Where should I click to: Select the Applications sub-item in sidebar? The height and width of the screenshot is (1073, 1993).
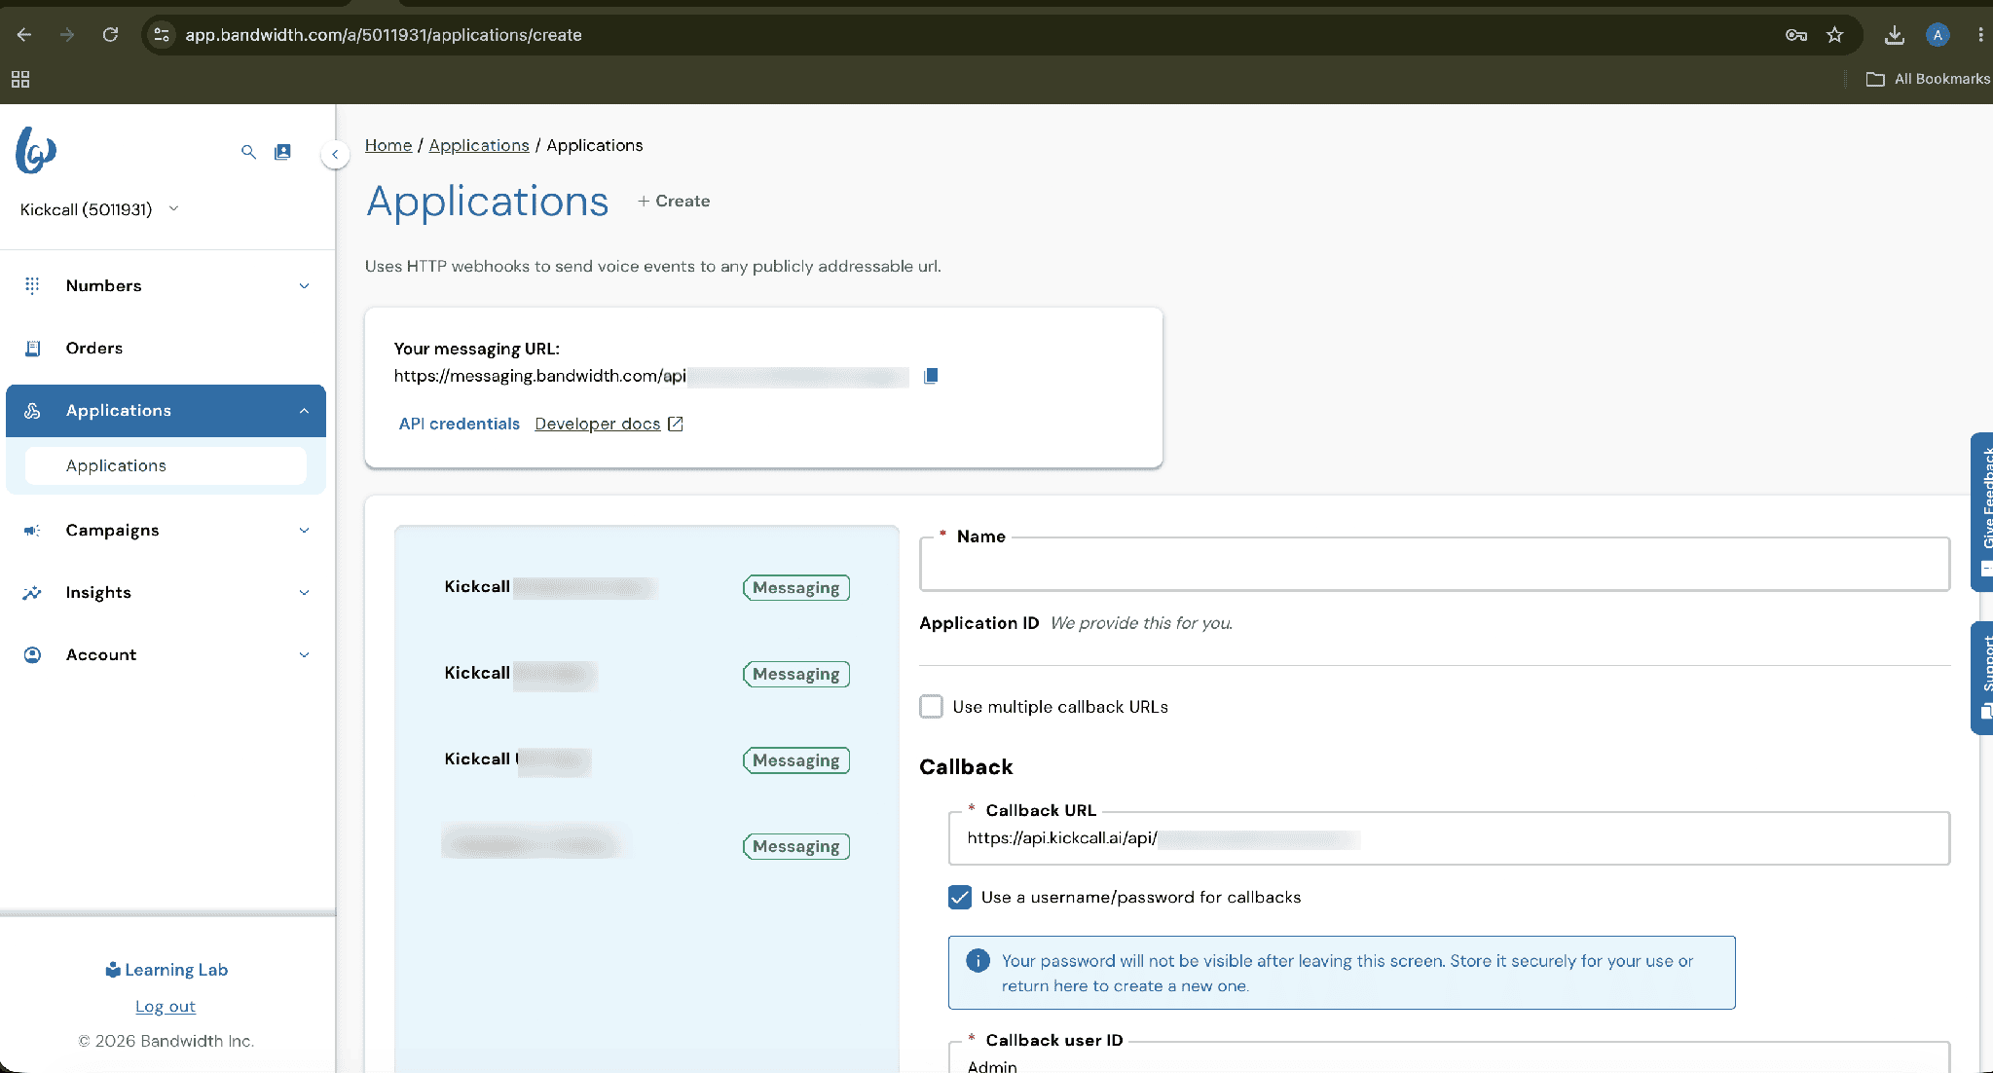point(166,465)
